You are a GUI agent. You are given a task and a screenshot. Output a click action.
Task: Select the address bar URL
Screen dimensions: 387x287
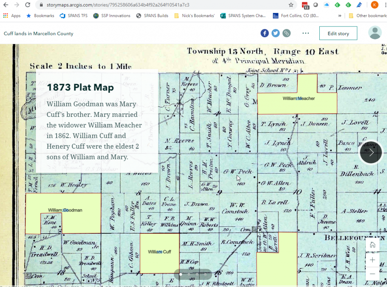pyautogui.click(x=113, y=6)
